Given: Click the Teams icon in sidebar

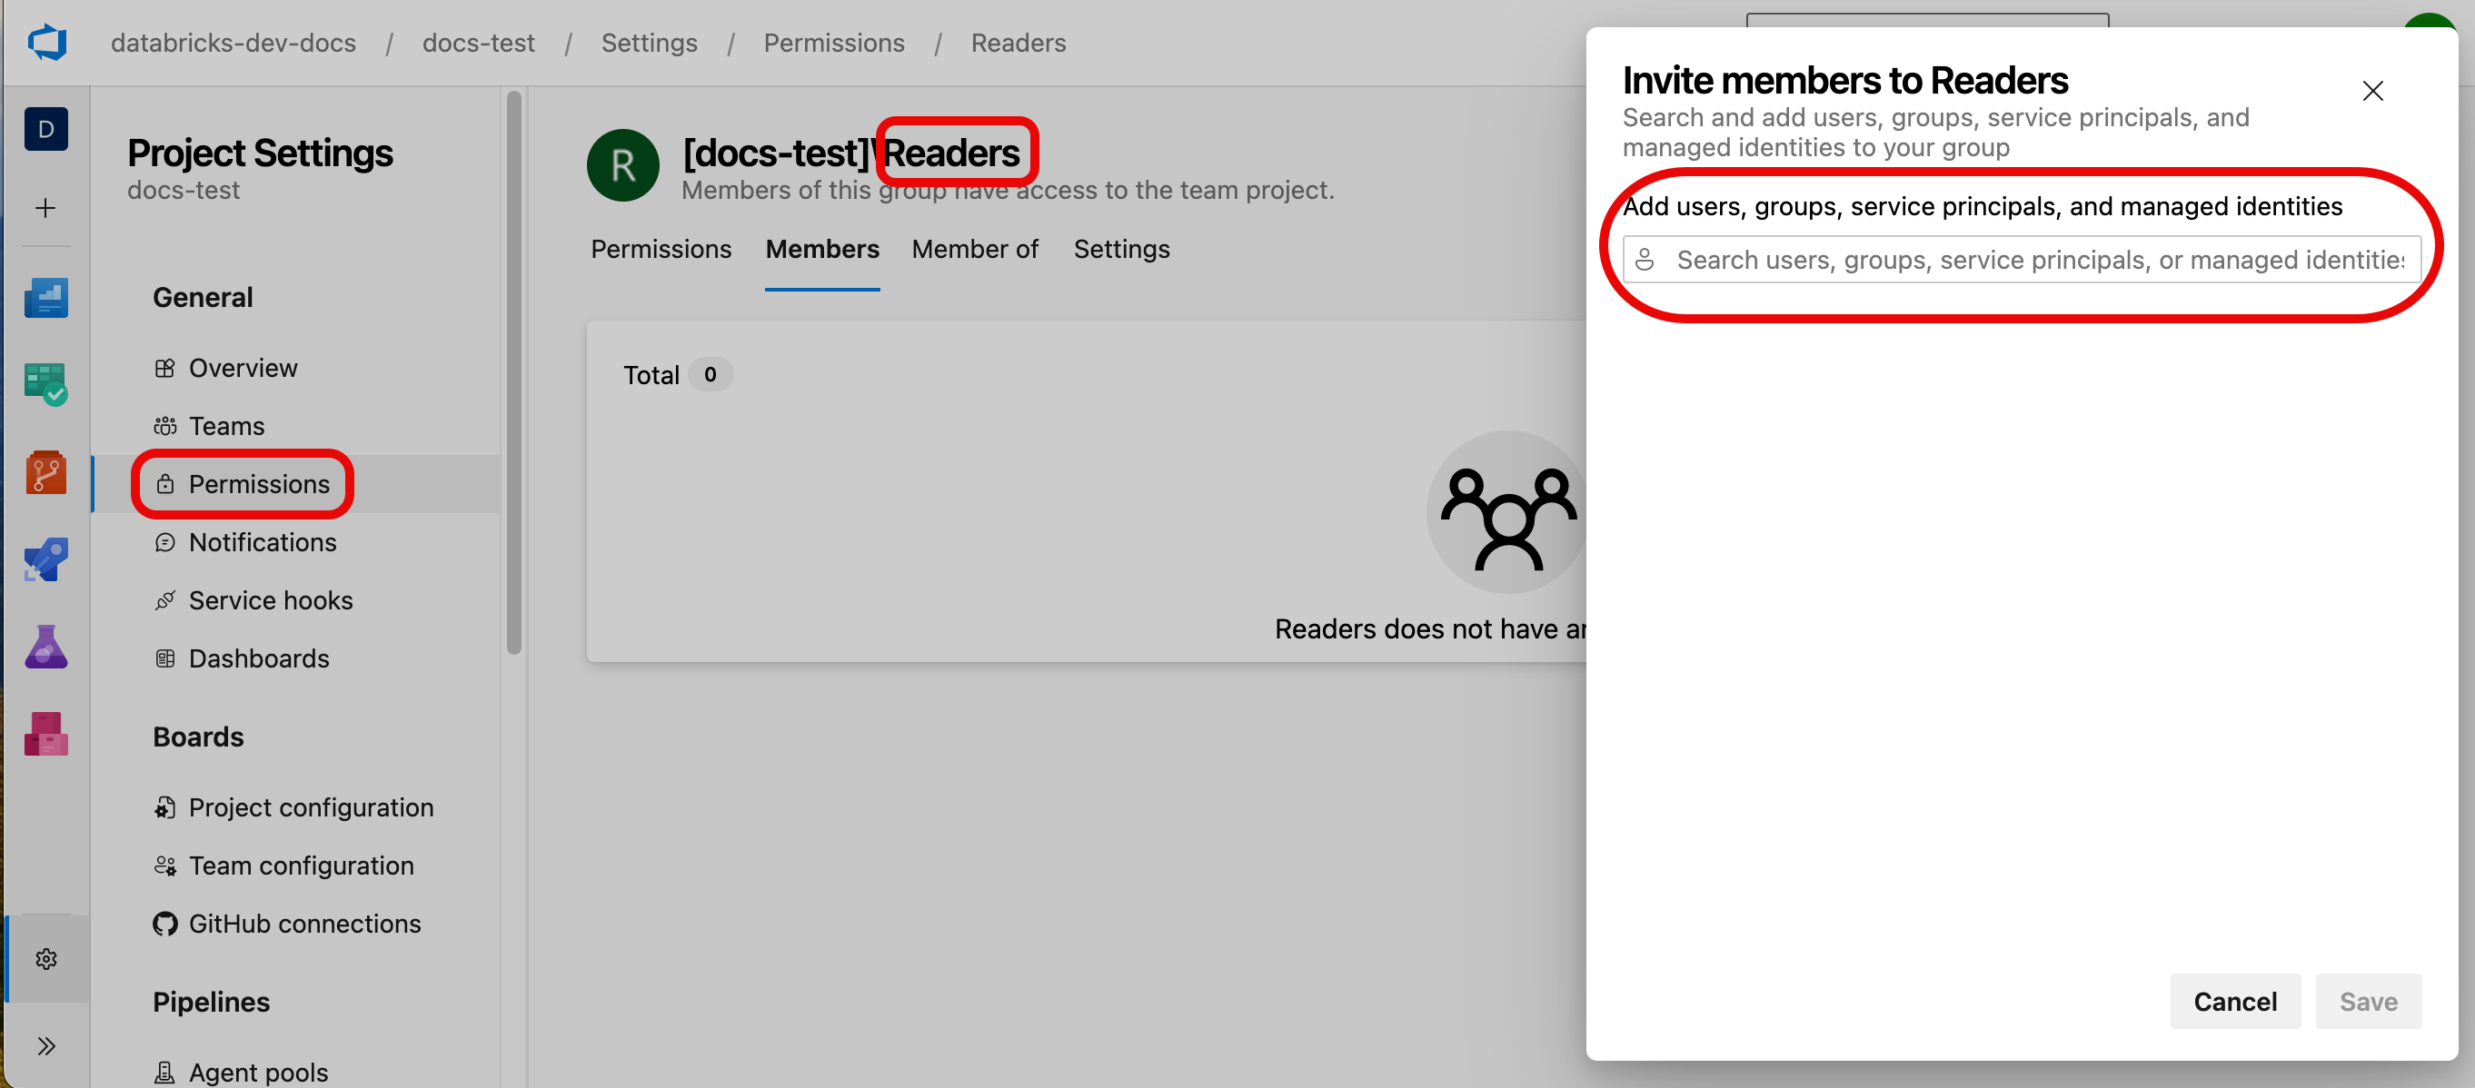Looking at the screenshot, I should click(227, 426).
